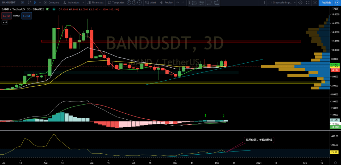Click the blue Publish button

point(326,3)
